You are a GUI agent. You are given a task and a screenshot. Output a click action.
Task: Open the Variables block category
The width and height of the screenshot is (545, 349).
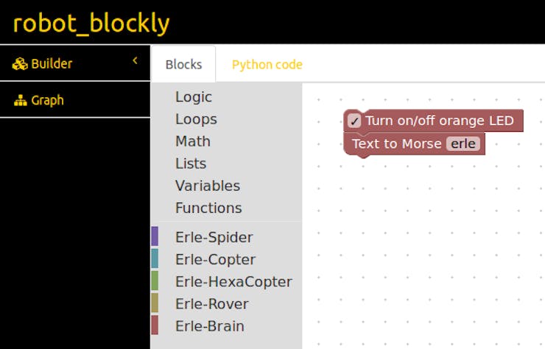(x=208, y=186)
